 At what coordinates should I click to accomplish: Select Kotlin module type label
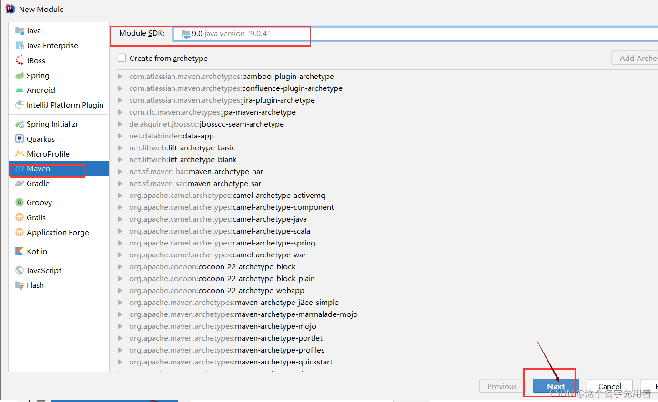[37, 251]
